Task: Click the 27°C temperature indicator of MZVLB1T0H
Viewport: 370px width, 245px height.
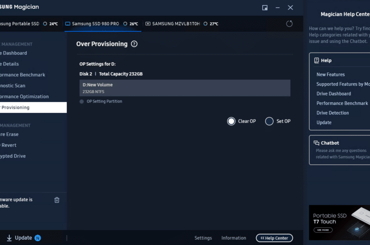Action: click(211, 24)
